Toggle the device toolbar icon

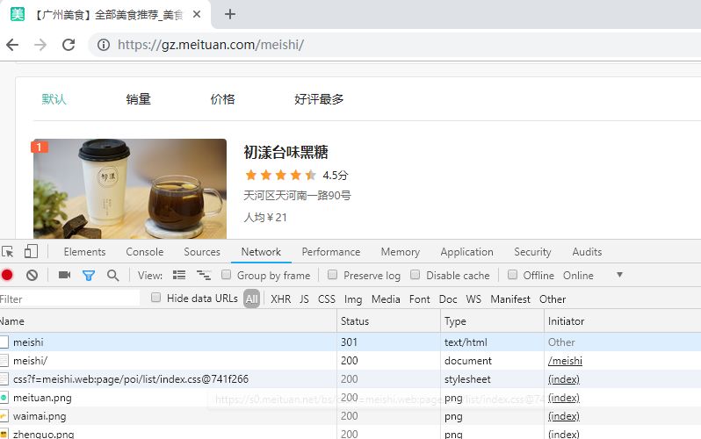(31, 251)
